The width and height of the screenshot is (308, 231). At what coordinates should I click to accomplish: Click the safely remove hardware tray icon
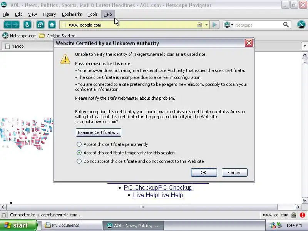280,225
